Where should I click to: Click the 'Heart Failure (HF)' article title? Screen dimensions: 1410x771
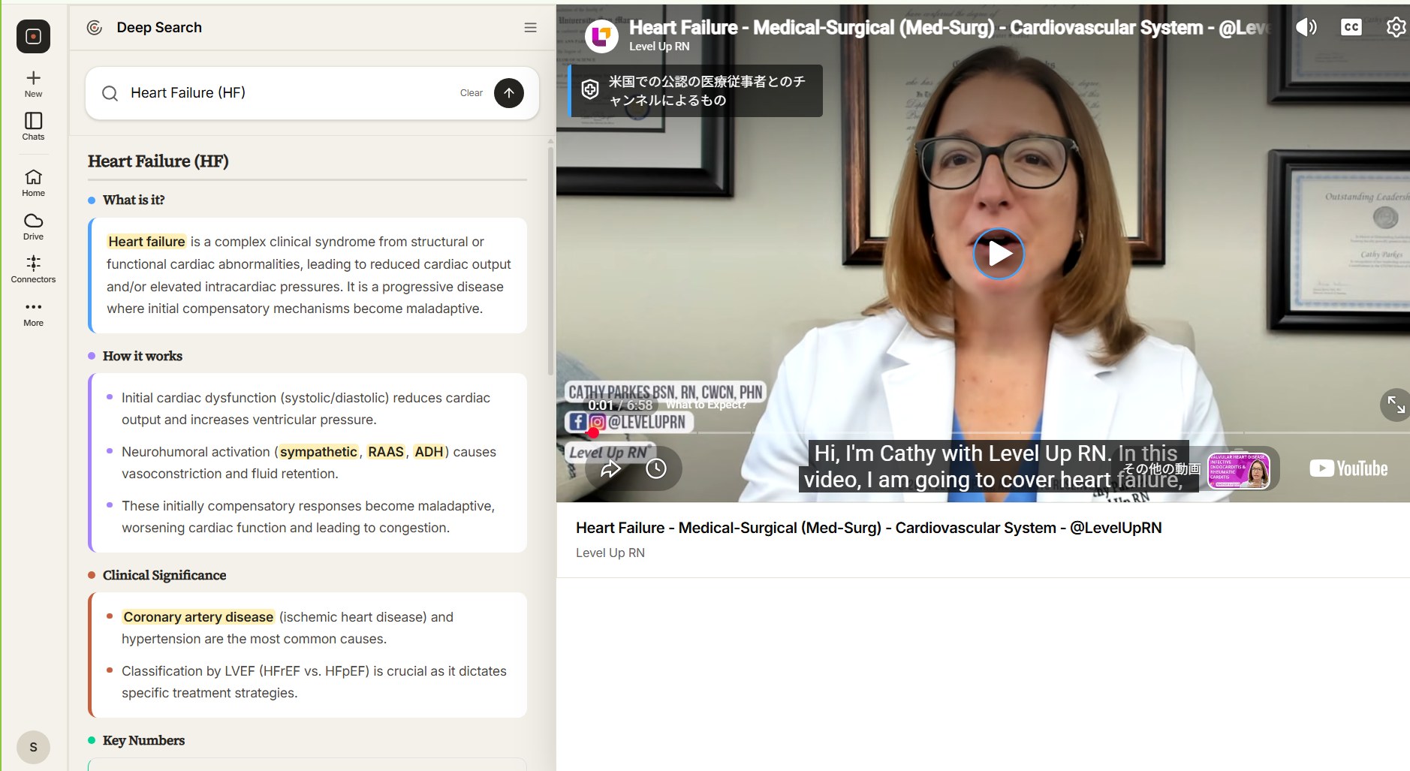pos(158,161)
